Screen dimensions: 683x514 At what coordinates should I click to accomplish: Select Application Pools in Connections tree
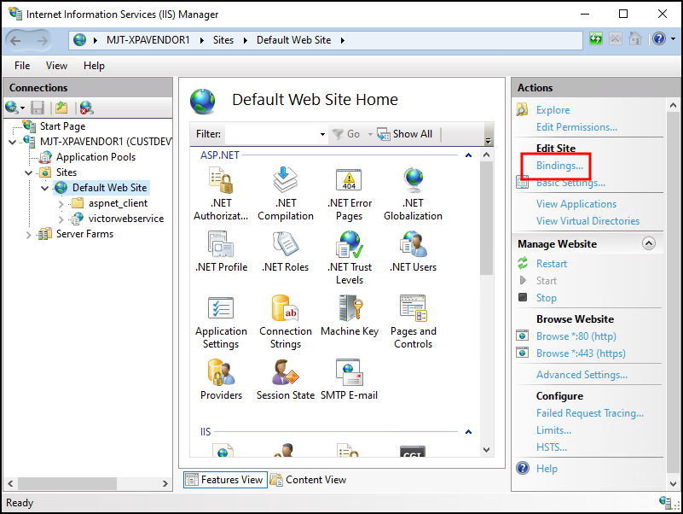point(96,157)
